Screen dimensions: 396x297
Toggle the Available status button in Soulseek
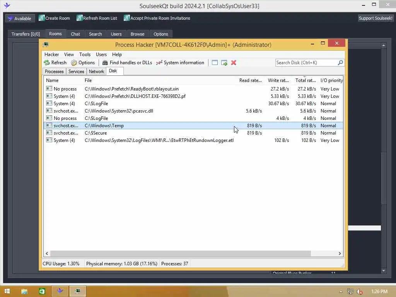click(20, 19)
